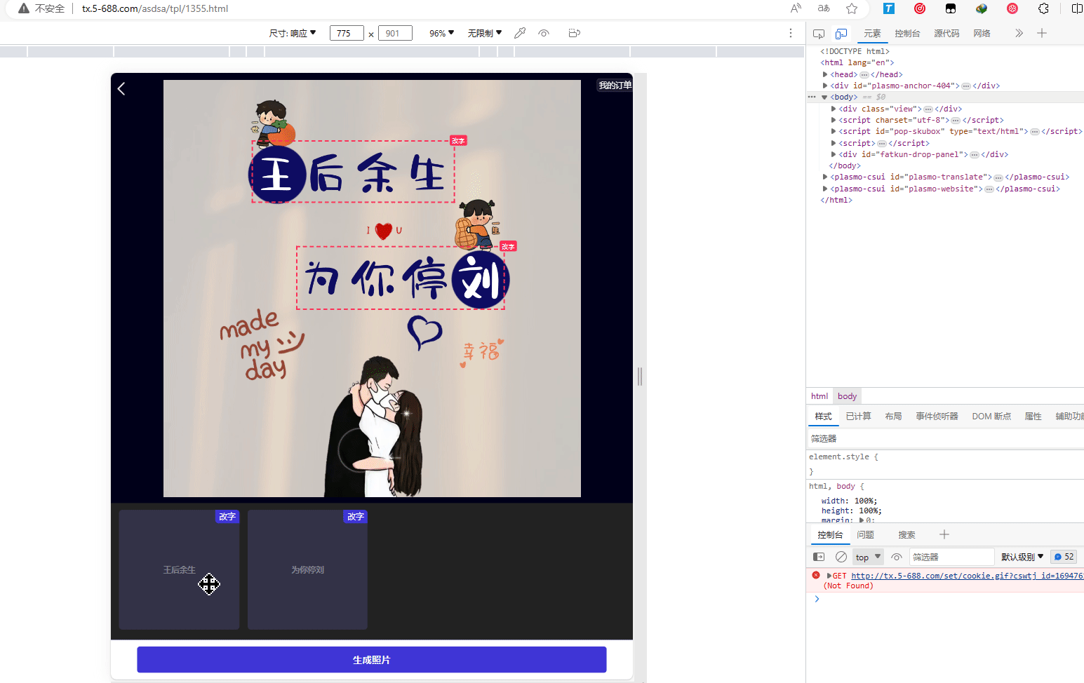The width and height of the screenshot is (1084, 683).
Task: Click the rotate device icon
Action: [x=574, y=33]
